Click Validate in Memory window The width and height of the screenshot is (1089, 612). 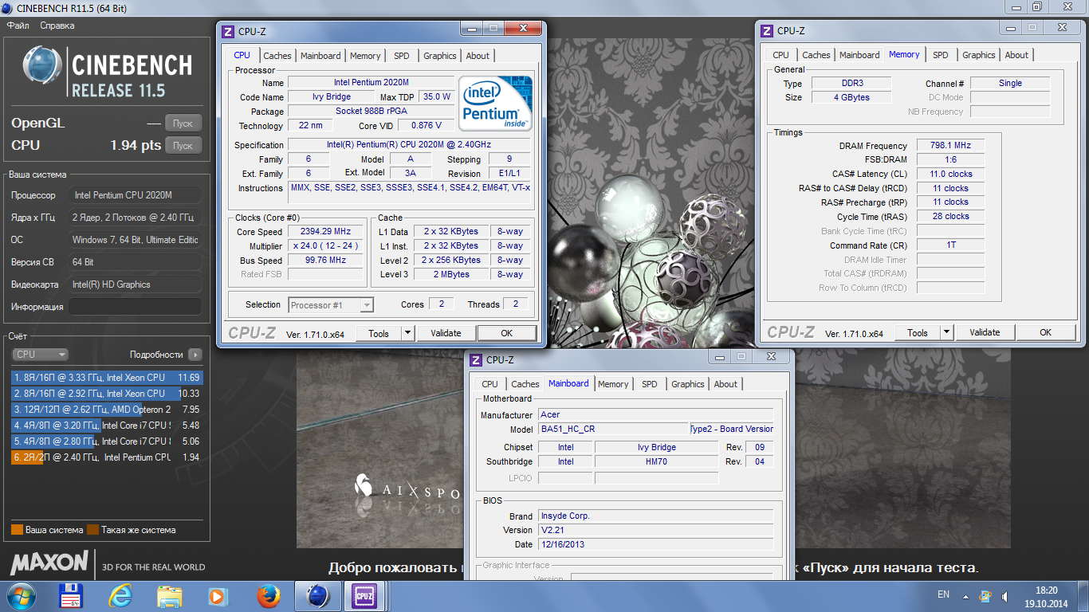(x=985, y=333)
